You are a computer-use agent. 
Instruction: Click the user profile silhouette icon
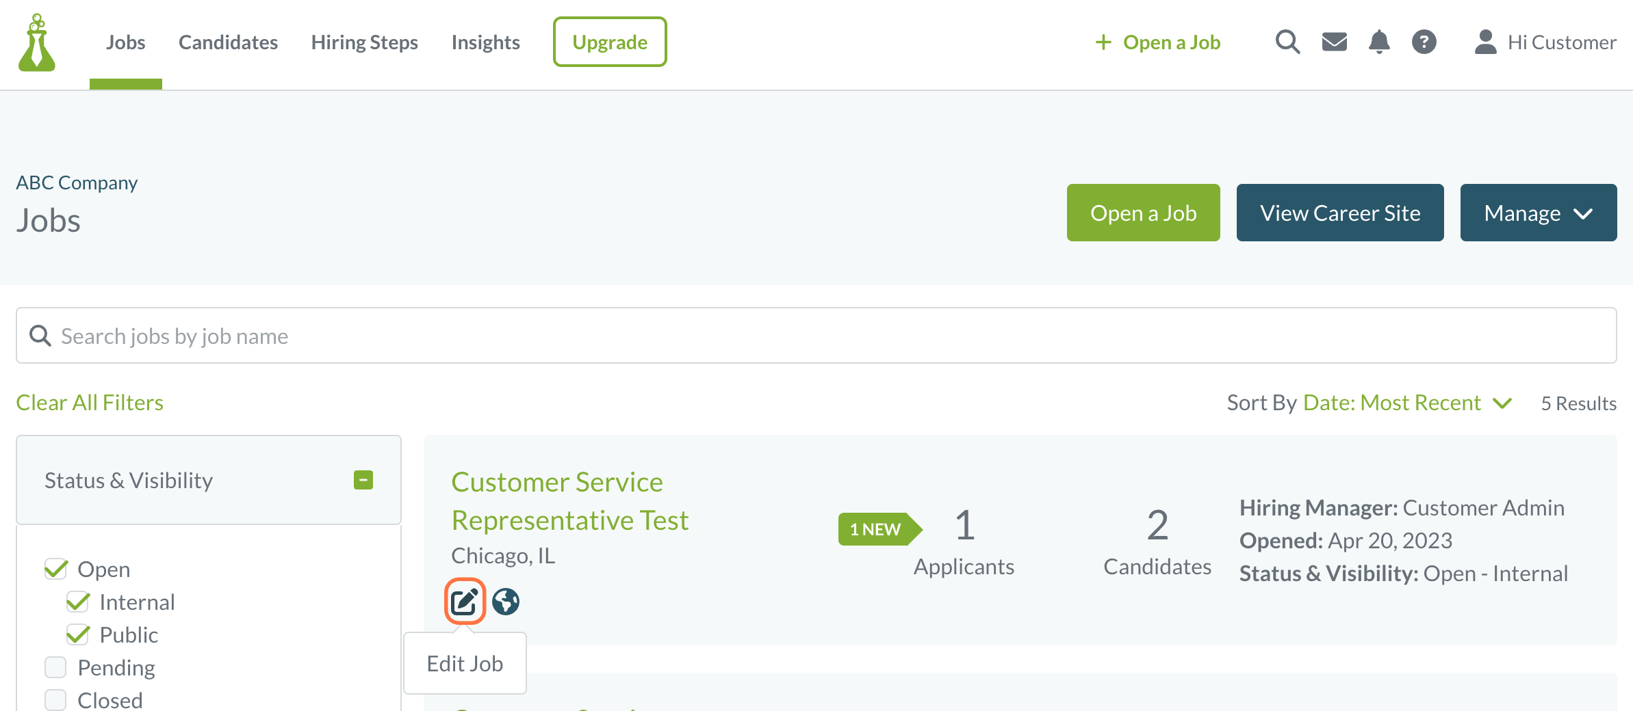pos(1485,42)
